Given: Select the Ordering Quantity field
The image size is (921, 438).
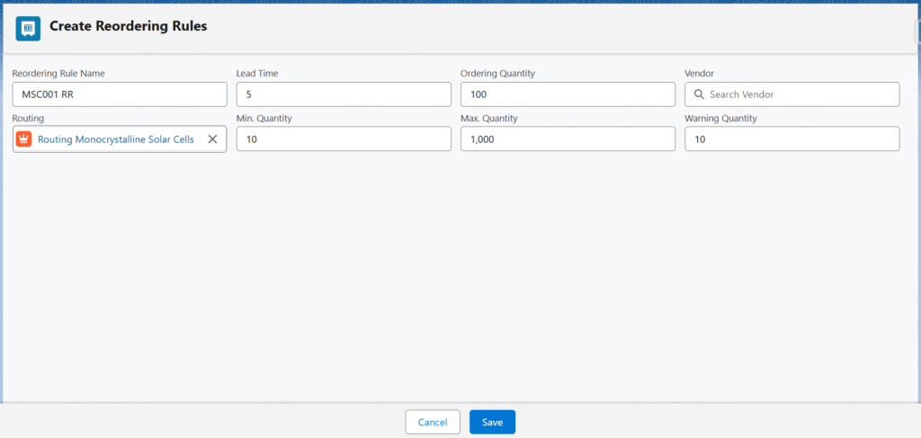Looking at the screenshot, I should [x=568, y=94].
